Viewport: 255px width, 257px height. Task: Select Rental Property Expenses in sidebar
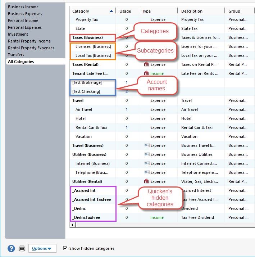click(x=31, y=48)
